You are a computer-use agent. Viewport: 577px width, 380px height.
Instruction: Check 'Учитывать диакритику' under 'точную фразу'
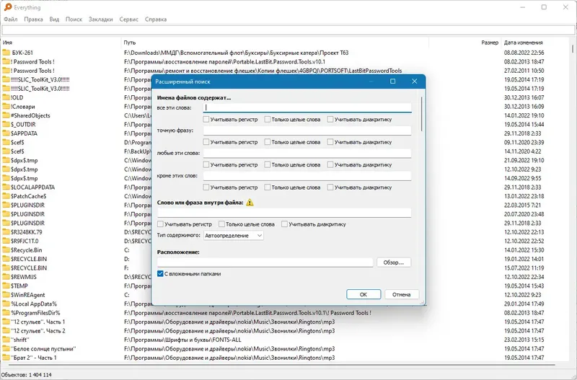pyautogui.click(x=330, y=142)
